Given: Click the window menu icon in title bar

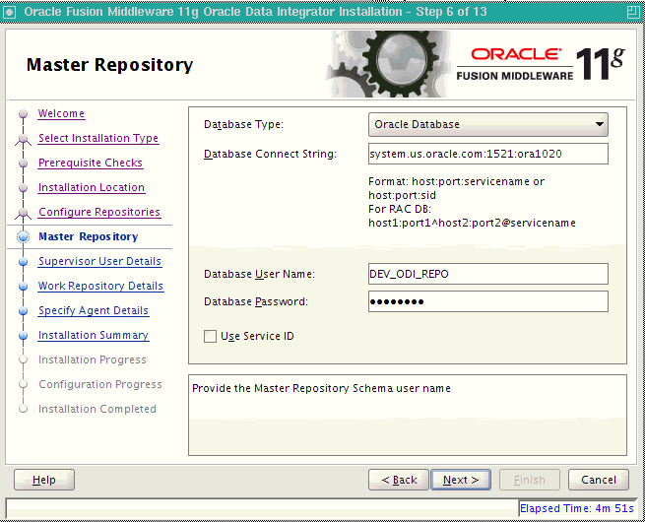Looking at the screenshot, I should click(x=9, y=12).
